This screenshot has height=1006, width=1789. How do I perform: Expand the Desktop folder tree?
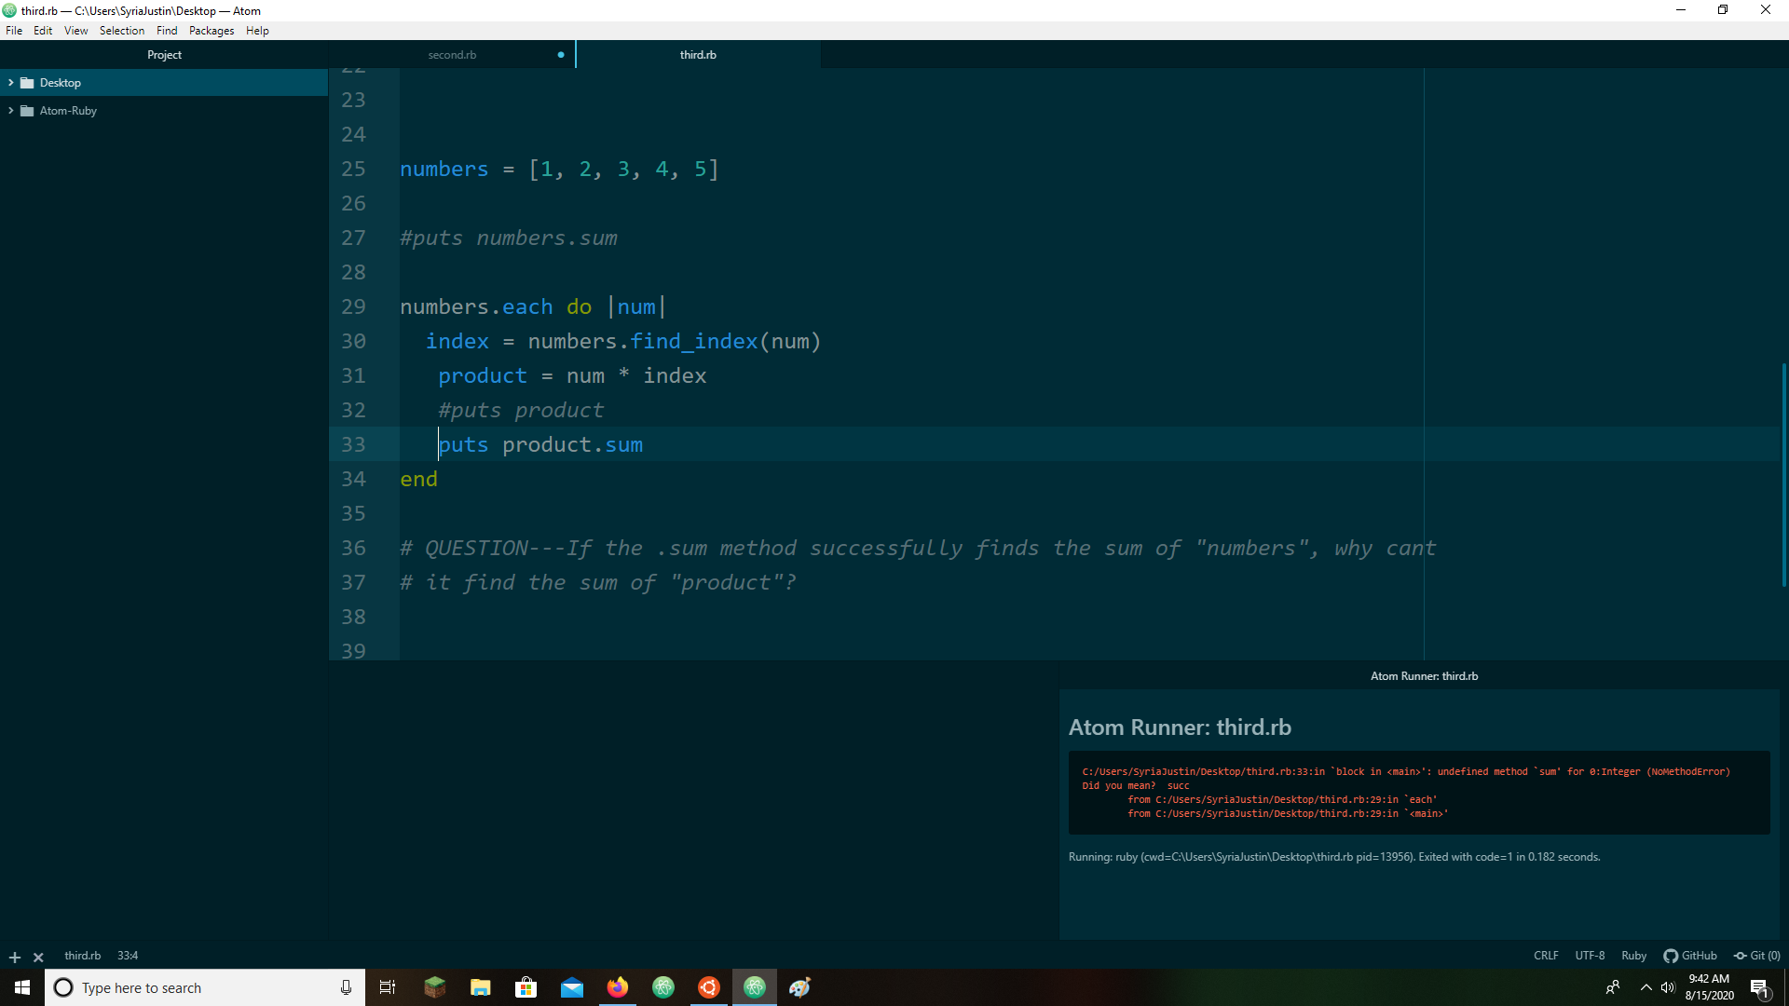pyautogui.click(x=11, y=83)
